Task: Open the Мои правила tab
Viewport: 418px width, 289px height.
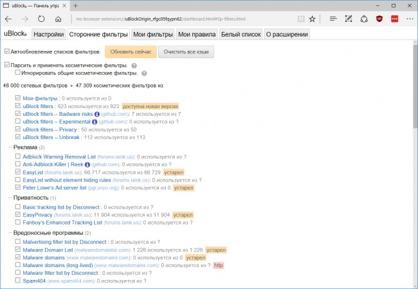Action: 197,34
